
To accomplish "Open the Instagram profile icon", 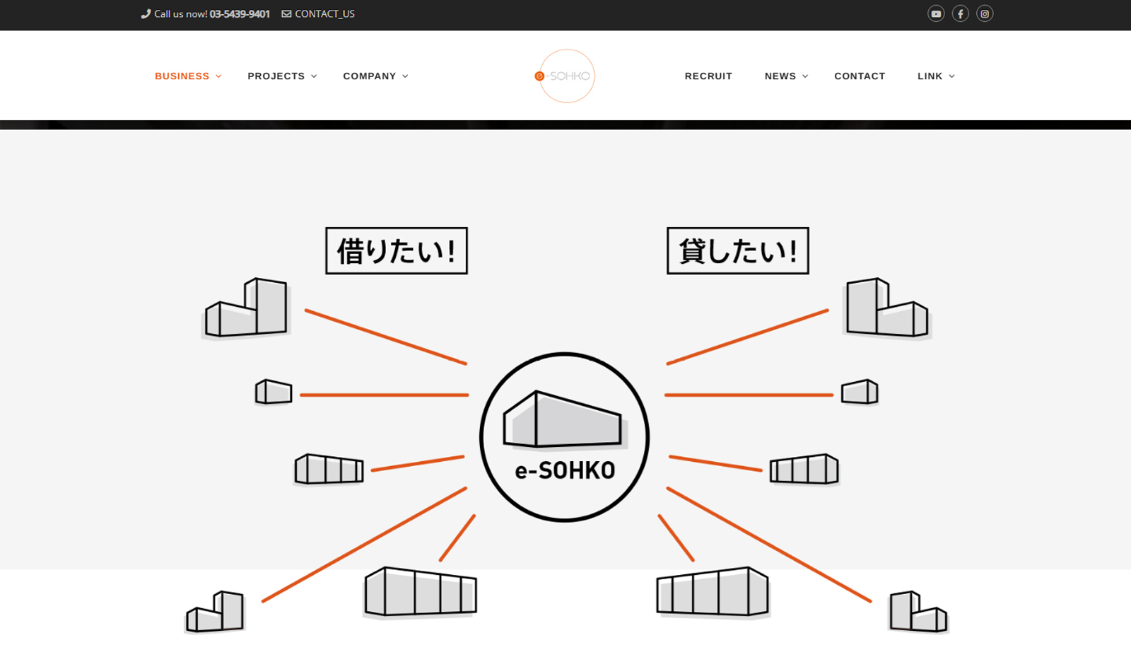I will [x=984, y=13].
